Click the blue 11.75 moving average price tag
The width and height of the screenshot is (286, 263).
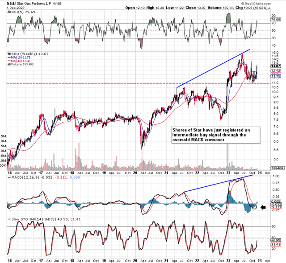pyautogui.click(x=276, y=76)
